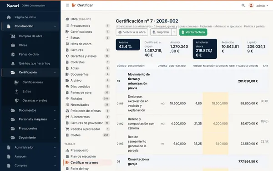Click the A facturar ahora card
Viewport: 273px width, 171px height.
click(205, 49)
